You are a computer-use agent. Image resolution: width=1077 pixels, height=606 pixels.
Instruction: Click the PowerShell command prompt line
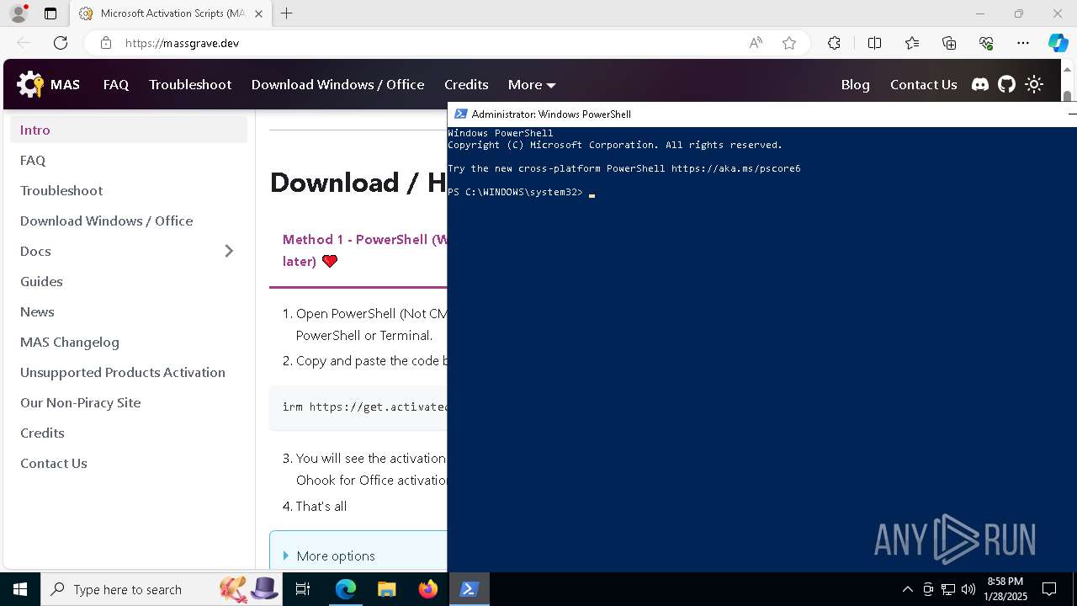(522, 192)
